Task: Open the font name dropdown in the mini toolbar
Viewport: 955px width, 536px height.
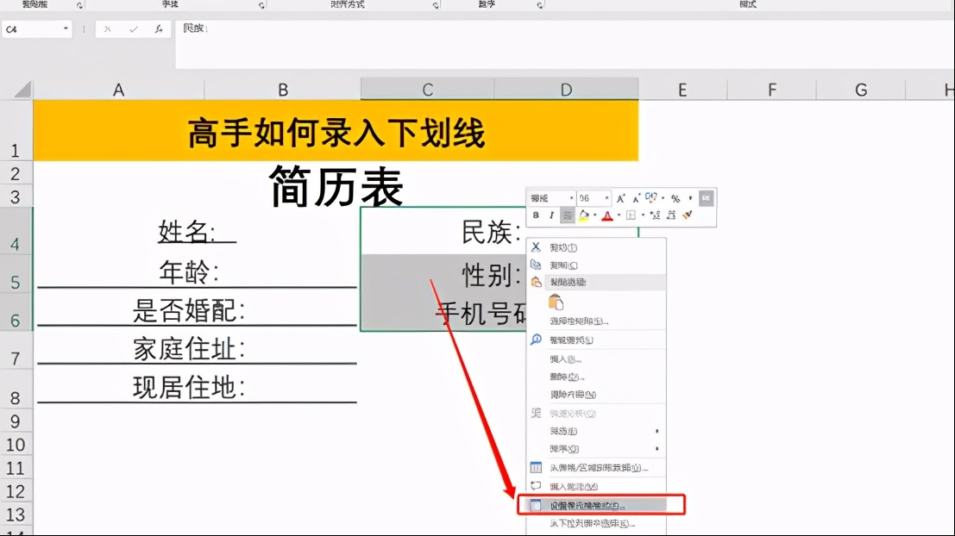Action: click(572, 198)
